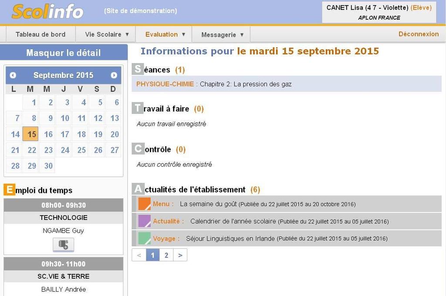Expand the Evaluation dropdown menu
The height and width of the screenshot is (296, 446).
(x=166, y=34)
